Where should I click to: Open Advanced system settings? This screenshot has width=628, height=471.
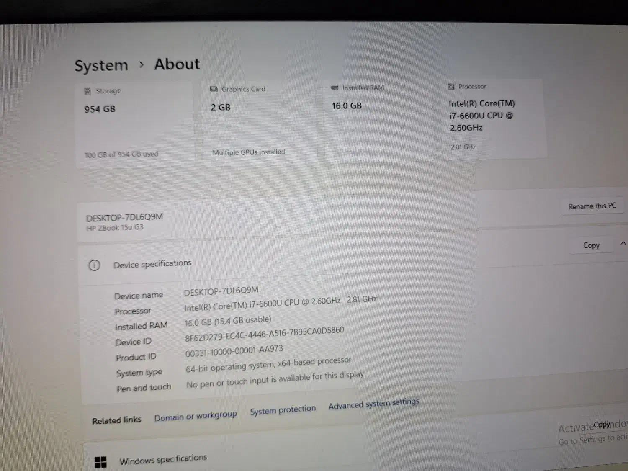tap(373, 404)
